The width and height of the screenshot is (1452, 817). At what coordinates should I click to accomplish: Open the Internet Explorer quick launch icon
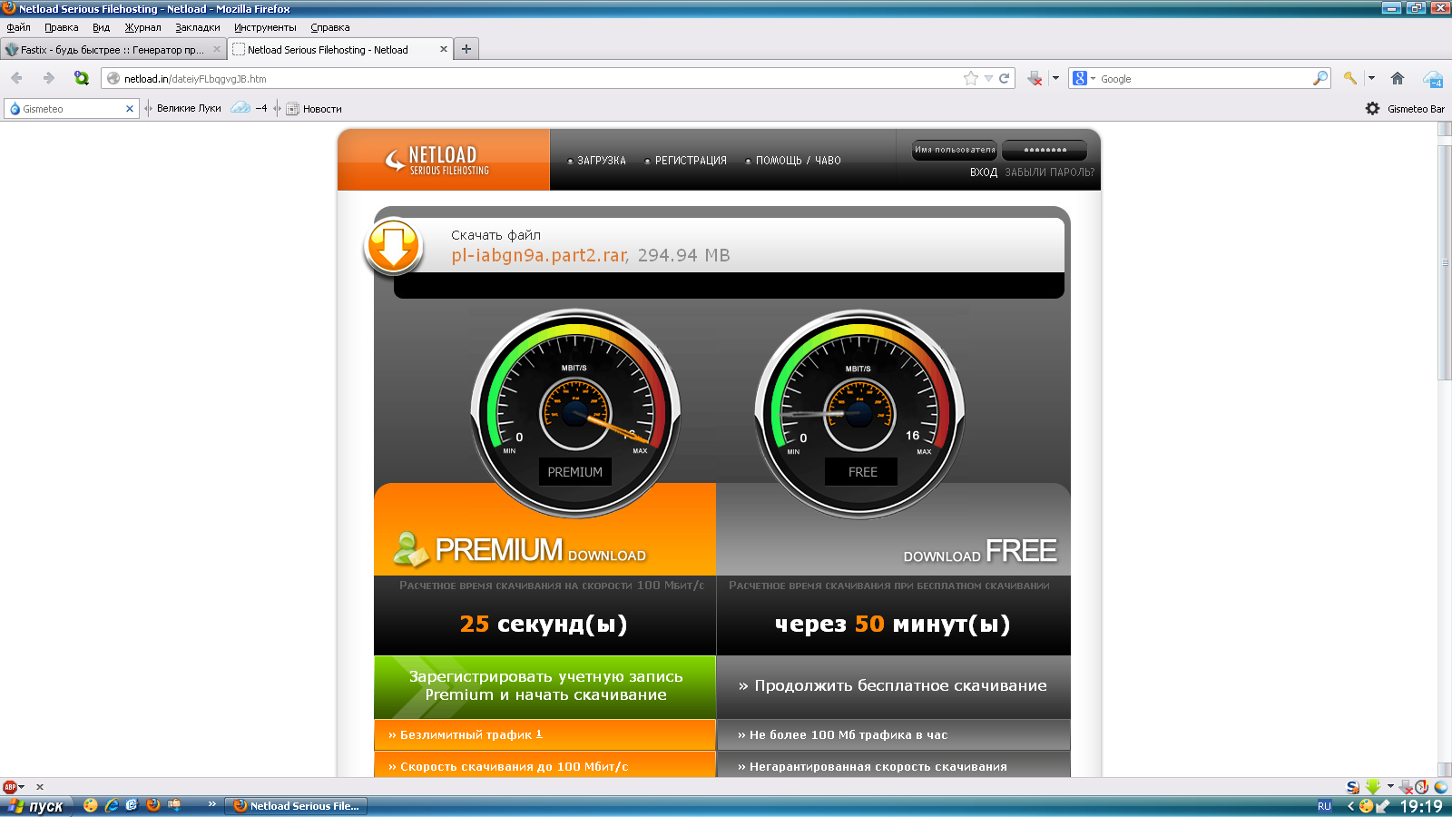[x=112, y=805]
